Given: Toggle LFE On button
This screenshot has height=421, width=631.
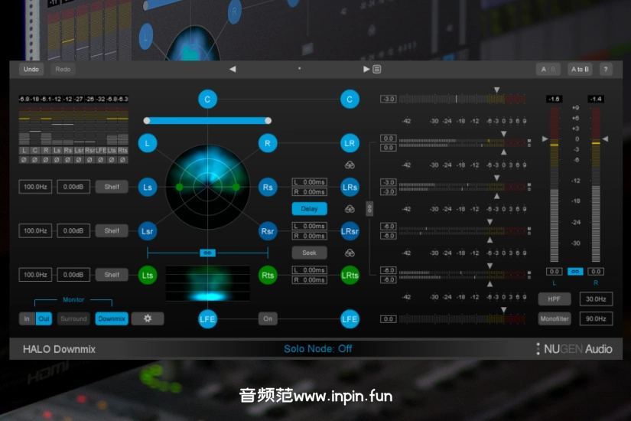Looking at the screenshot, I should pyautogui.click(x=268, y=318).
